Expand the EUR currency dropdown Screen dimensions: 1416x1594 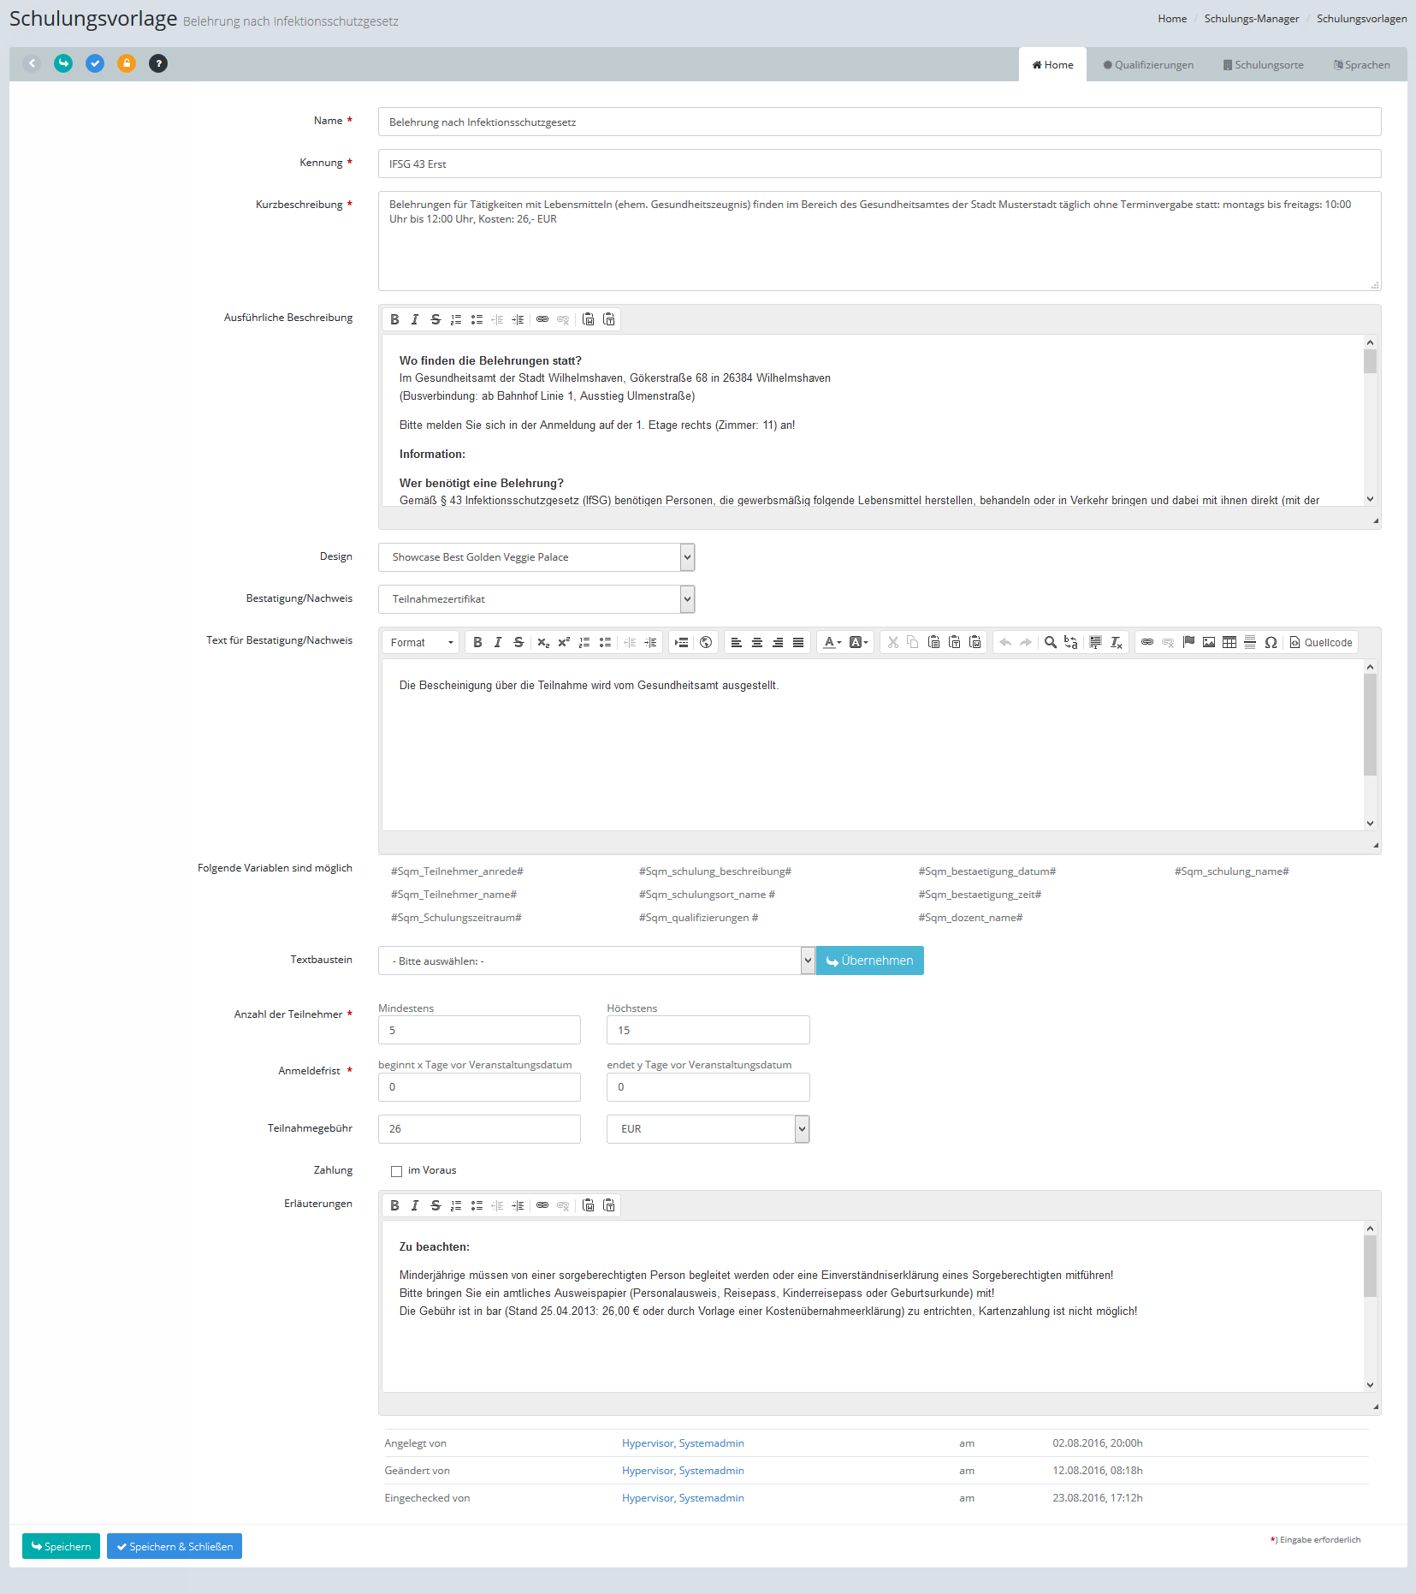[x=708, y=1129]
